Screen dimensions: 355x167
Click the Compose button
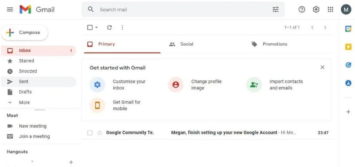(x=24, y=33)
